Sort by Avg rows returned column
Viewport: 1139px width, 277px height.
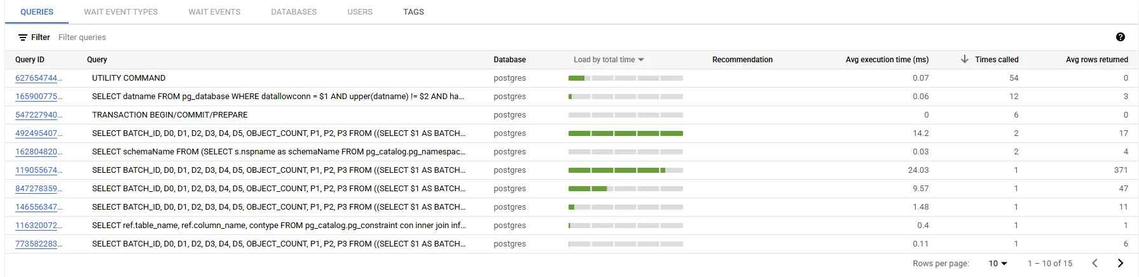[x=1096, y=60]
